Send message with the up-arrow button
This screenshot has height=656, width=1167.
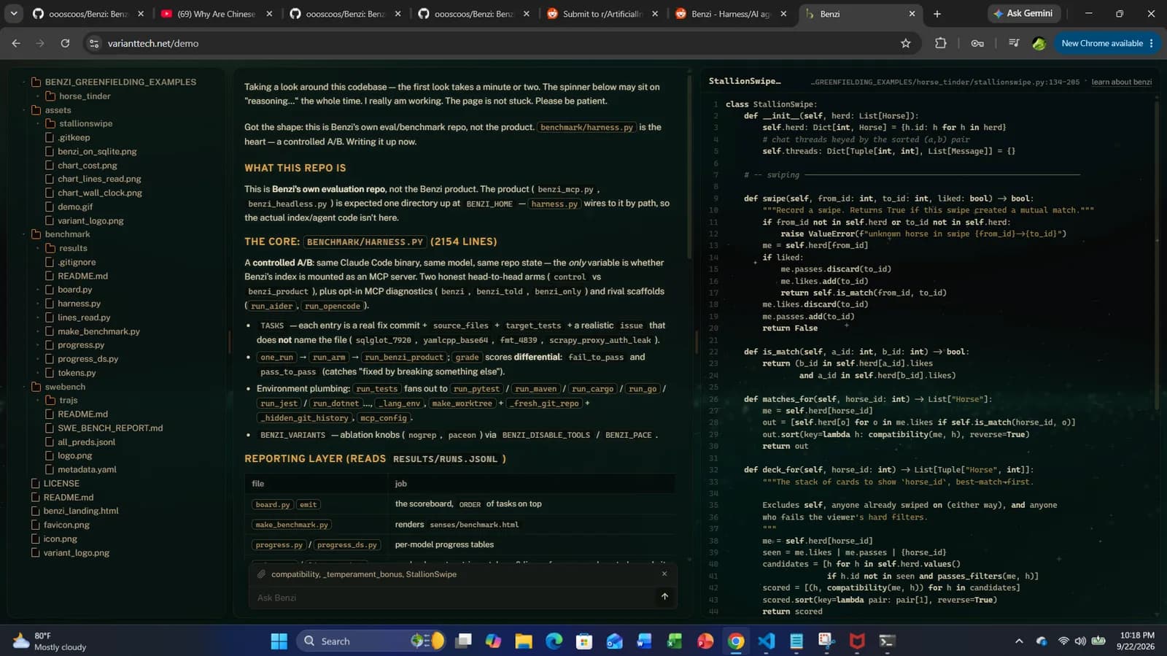(x=664, y=597)
